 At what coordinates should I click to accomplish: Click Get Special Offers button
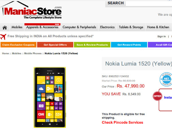[x=55, y=45]
